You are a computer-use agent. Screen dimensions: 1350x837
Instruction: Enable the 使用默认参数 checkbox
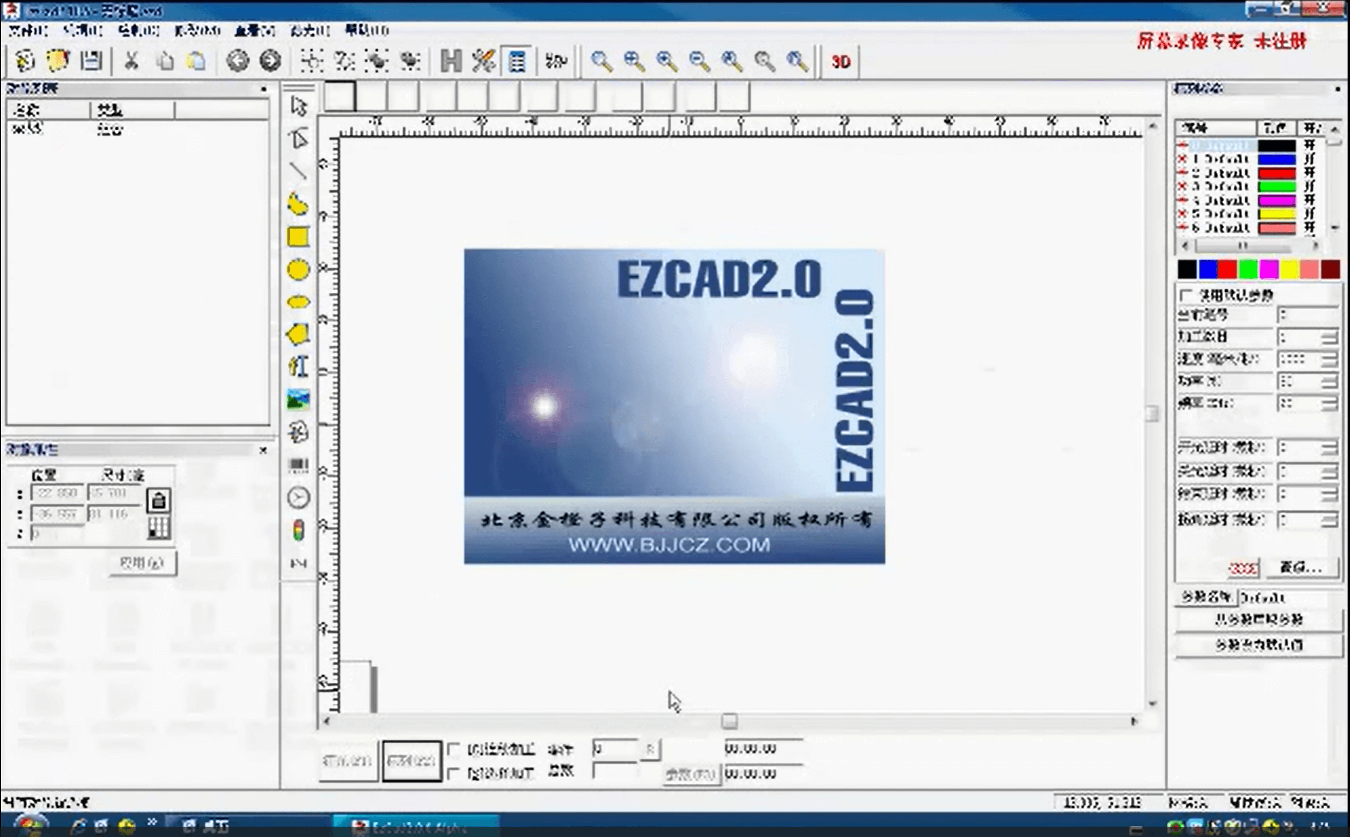coord(1185,295)
